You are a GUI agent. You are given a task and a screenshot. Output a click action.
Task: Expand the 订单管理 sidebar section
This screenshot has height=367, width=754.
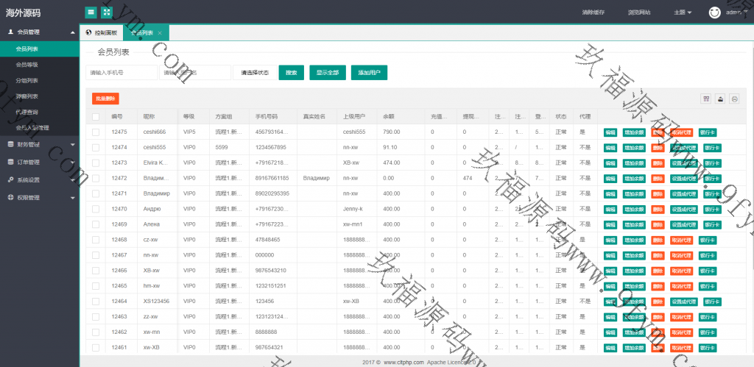pos(40,162)
